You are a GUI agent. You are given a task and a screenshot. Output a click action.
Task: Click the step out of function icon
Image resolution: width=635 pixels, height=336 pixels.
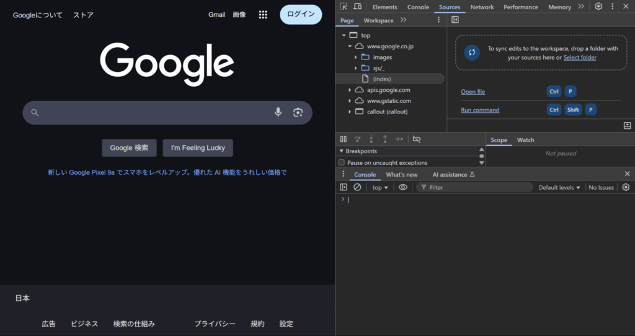click(384, 139)
